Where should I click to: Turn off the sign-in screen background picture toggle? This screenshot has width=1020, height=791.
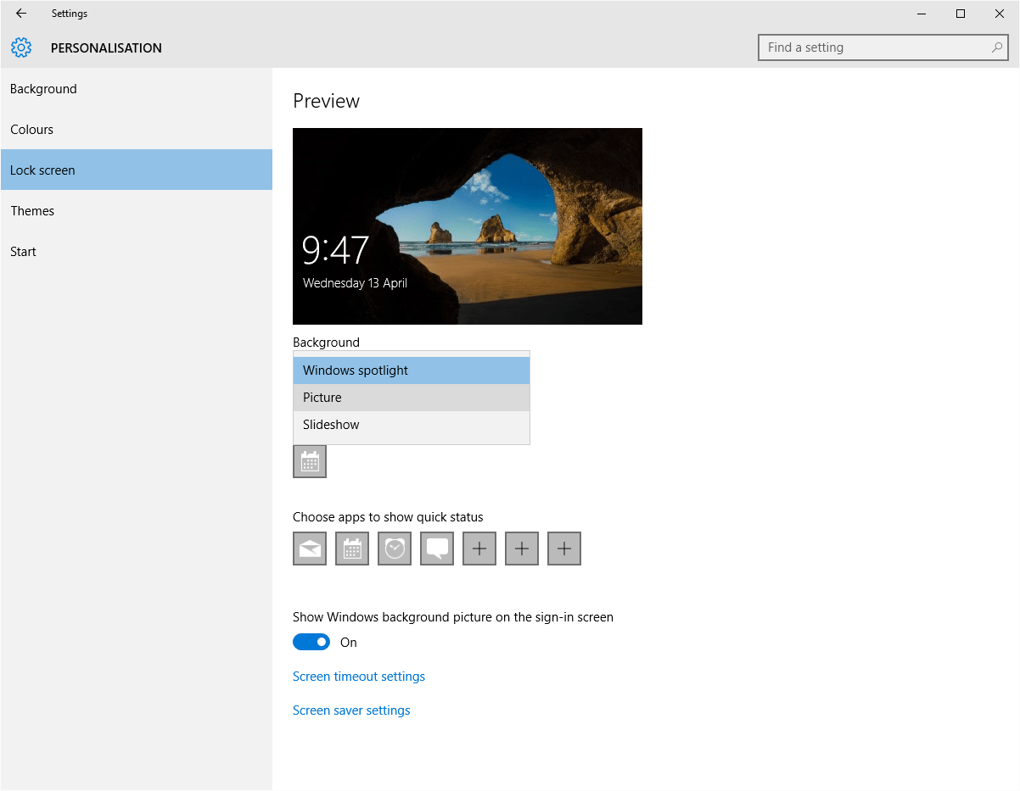311,642
